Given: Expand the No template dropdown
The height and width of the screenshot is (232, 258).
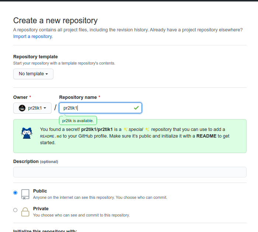Looking at the screenshot, I should click(x=33, y=74).
